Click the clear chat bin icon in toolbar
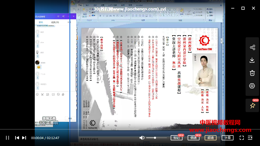The height and width of the screenshot is (146, 260). (63, 94)
